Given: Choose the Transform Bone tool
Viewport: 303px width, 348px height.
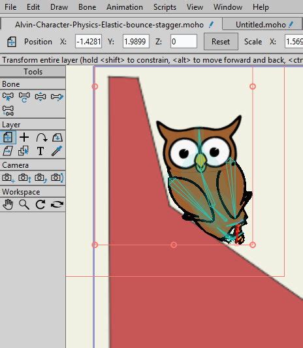Looking at the screenshot, I should (40, 97).
